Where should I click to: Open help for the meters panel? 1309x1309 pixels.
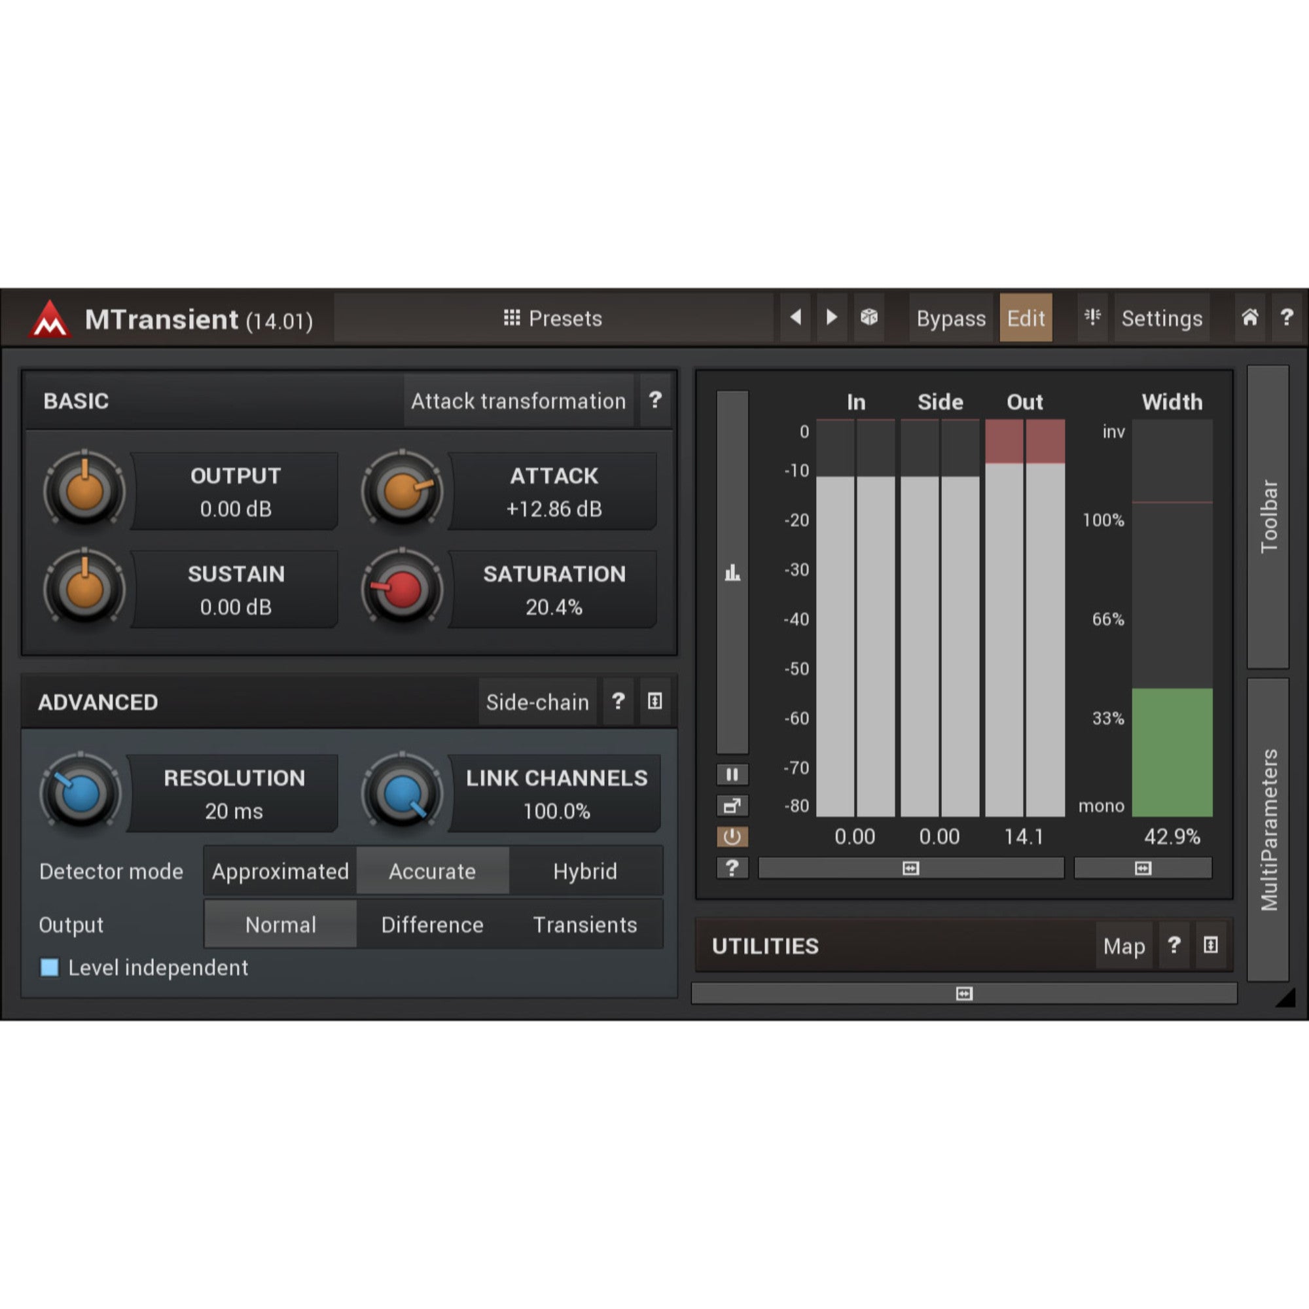point(732,868)
